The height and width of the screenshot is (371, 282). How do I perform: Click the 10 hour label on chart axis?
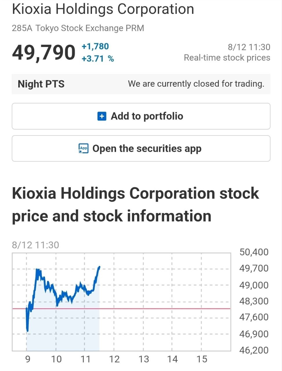56,359
